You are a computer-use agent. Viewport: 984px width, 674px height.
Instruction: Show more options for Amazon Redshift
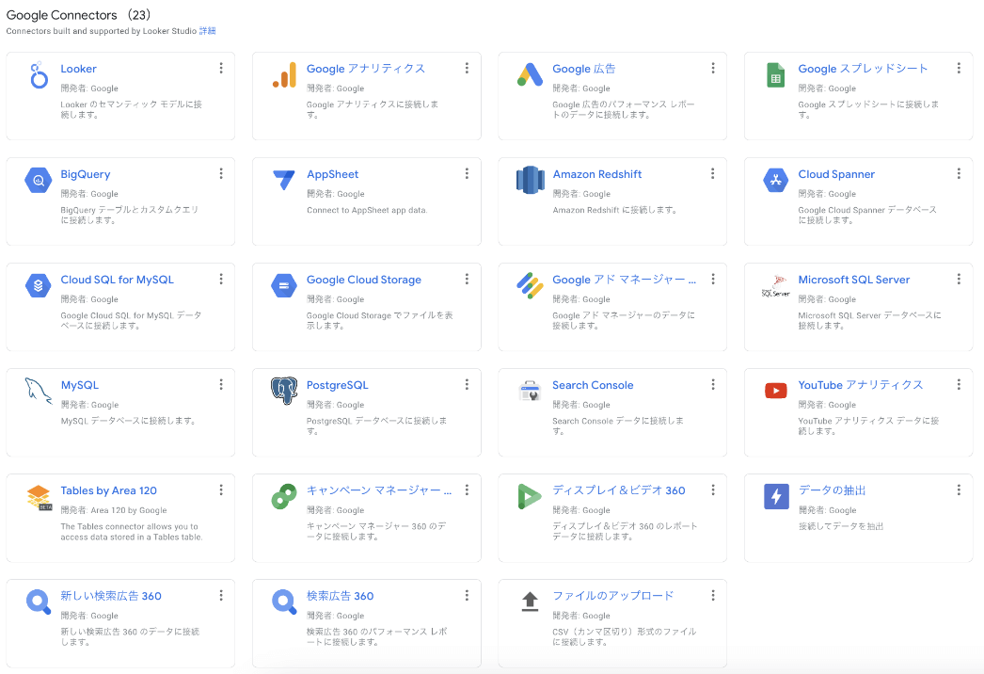713,173
